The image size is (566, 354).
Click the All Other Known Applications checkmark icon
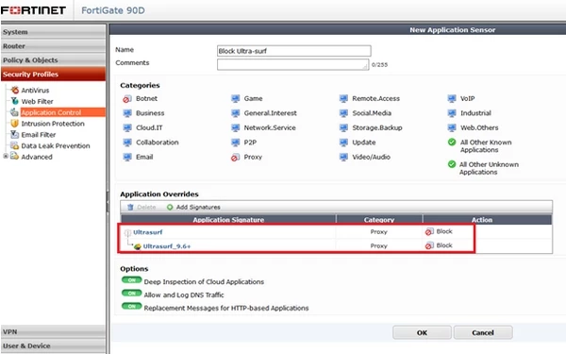[452, 142]
